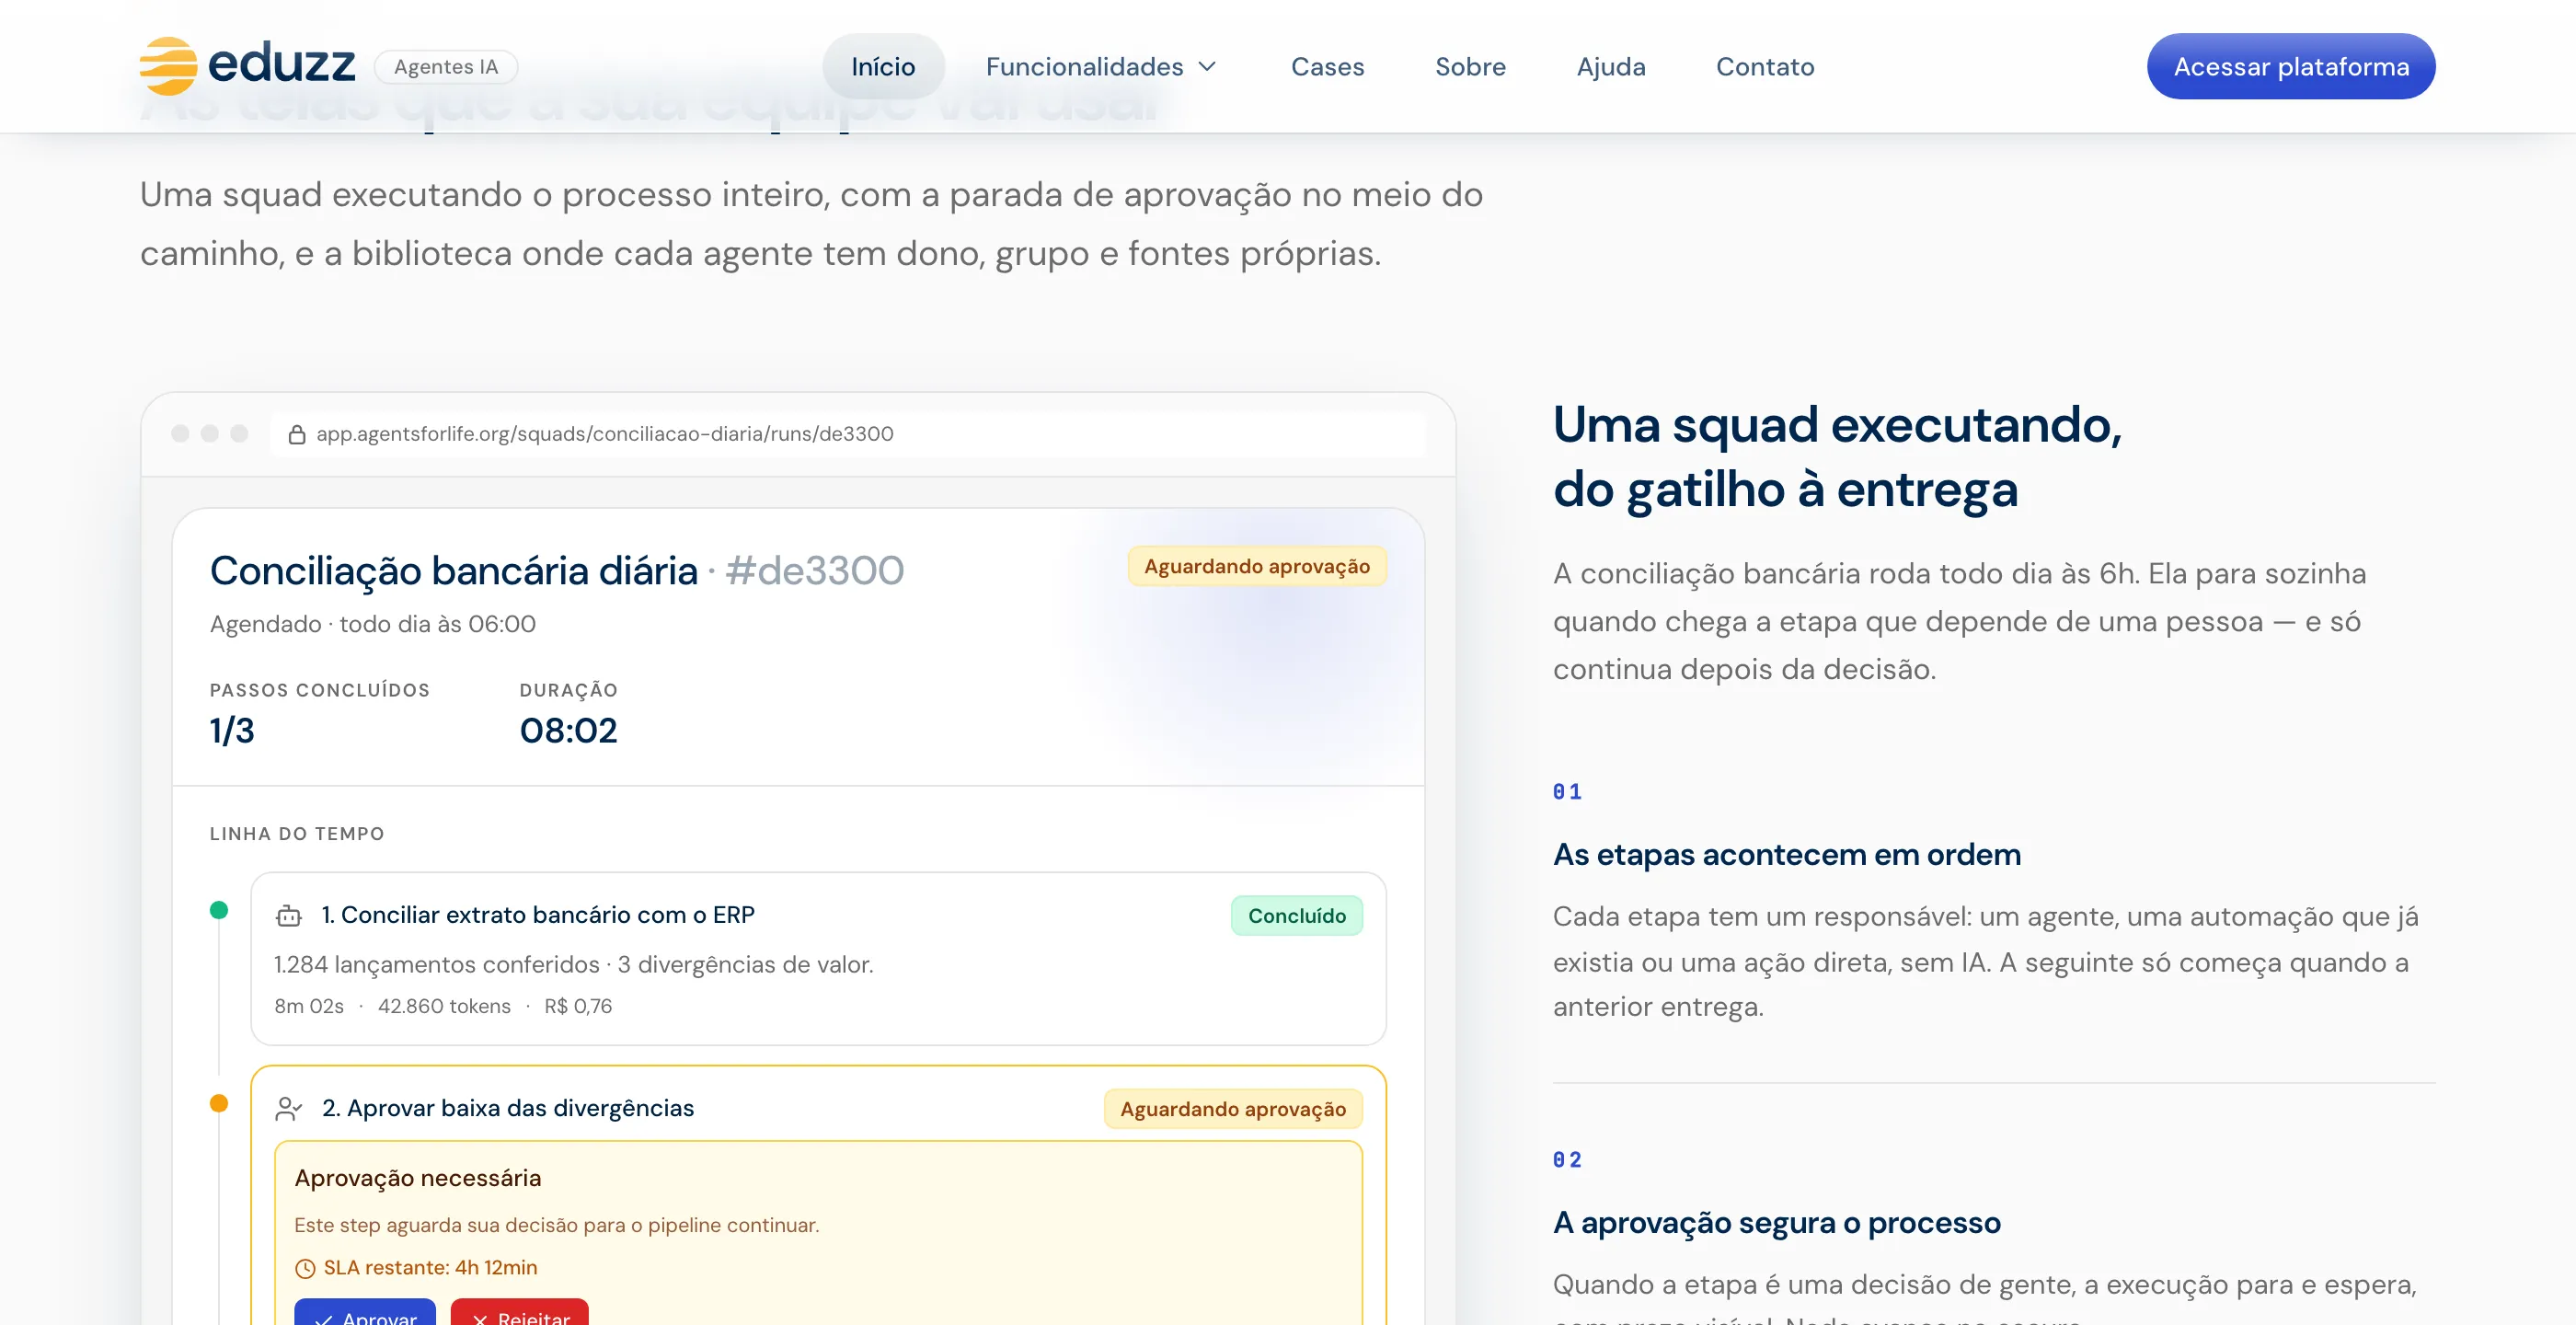Click the user-check icon on step 2

pyautogui.click(x=289, y=1108)
